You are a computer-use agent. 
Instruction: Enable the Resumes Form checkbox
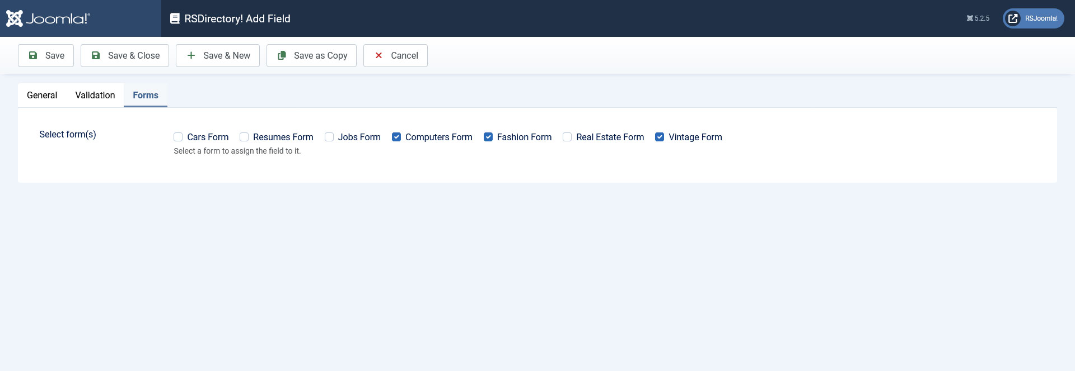coord(244,137)
